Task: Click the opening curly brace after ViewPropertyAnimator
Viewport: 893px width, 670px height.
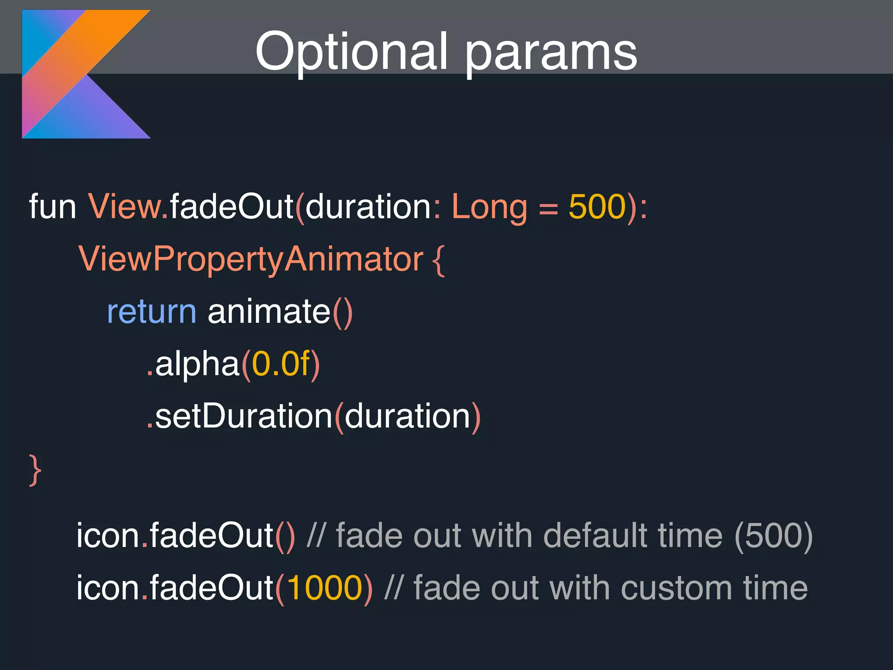Action: 438,260
